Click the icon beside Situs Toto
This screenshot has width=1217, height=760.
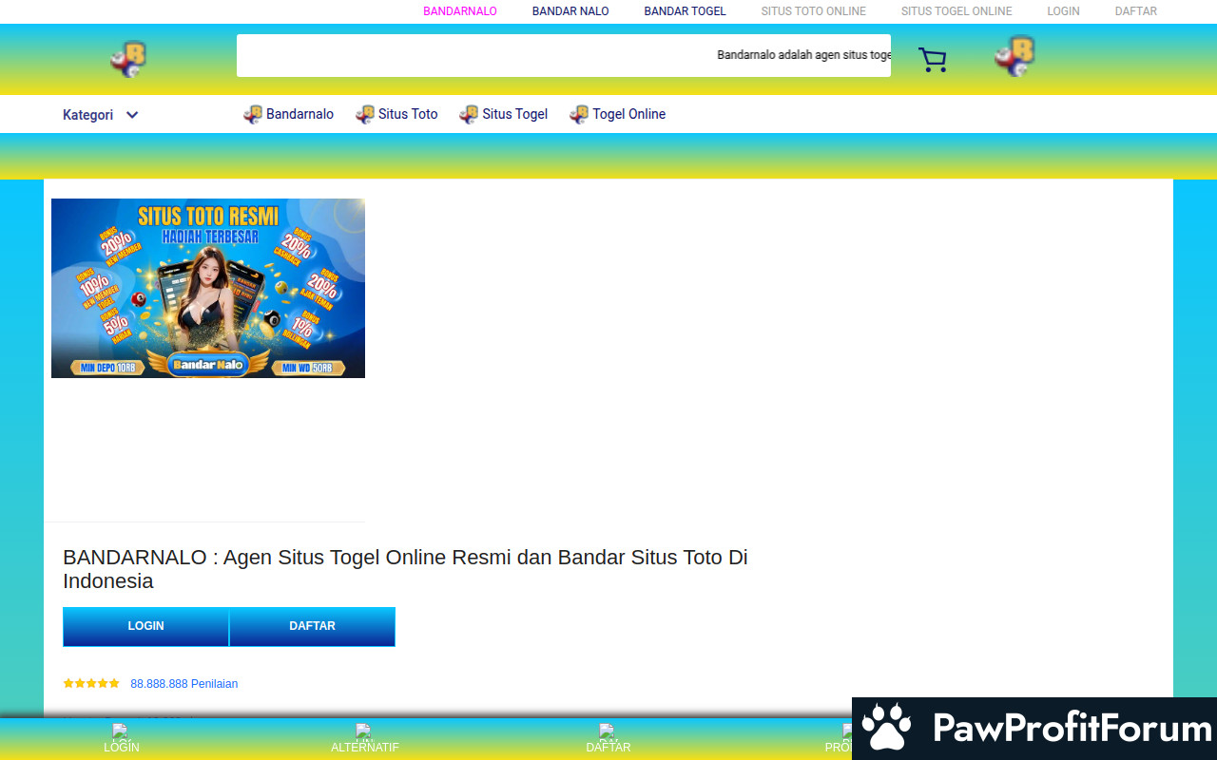365,115
